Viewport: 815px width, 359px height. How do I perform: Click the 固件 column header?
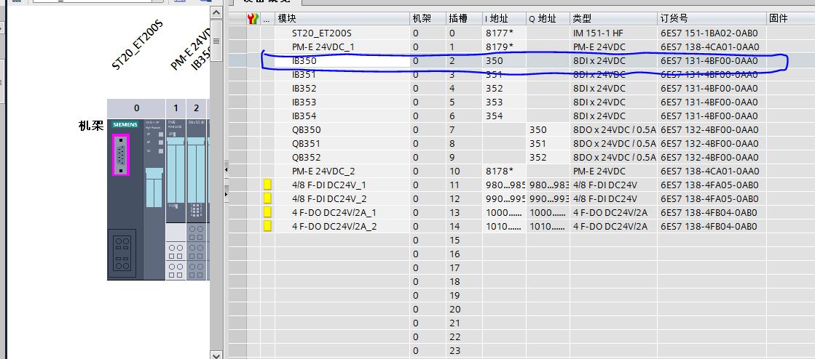coord(790,19)
